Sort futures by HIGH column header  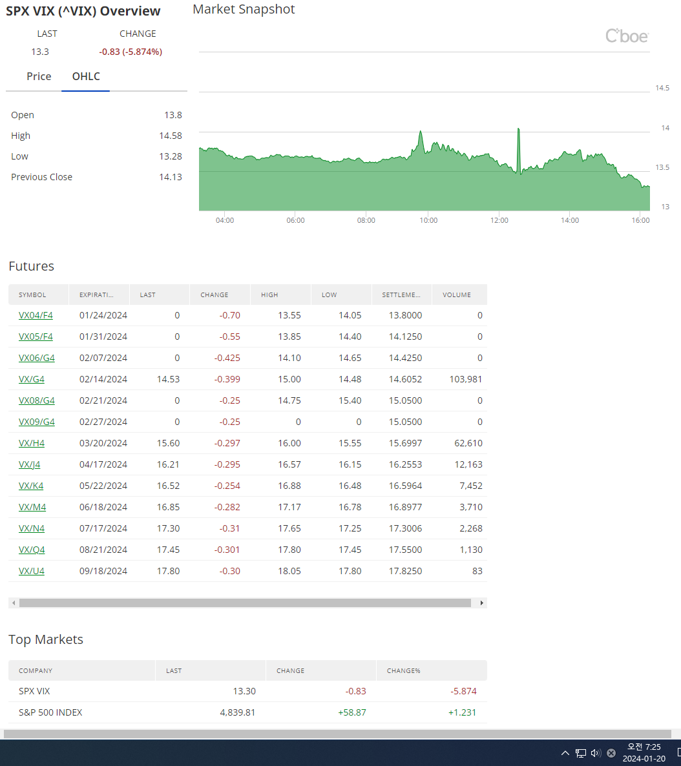point(281,295)
